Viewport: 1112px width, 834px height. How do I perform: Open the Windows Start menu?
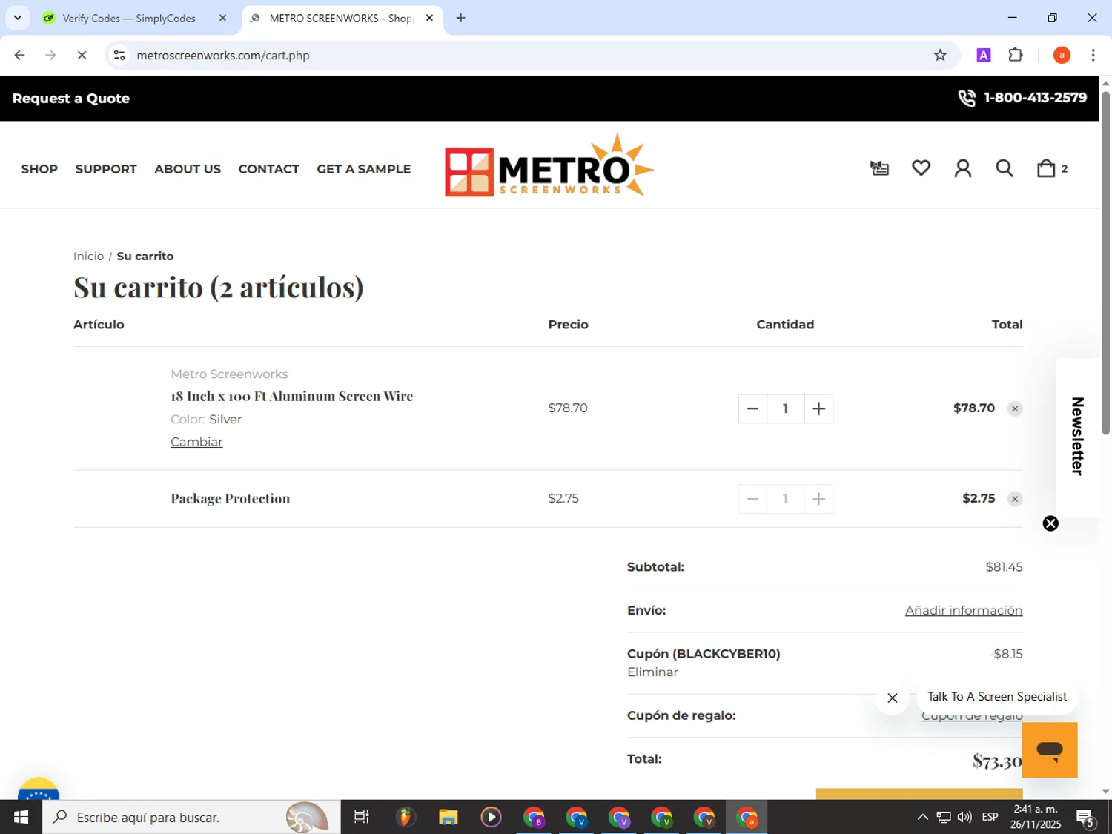[21, 817]
